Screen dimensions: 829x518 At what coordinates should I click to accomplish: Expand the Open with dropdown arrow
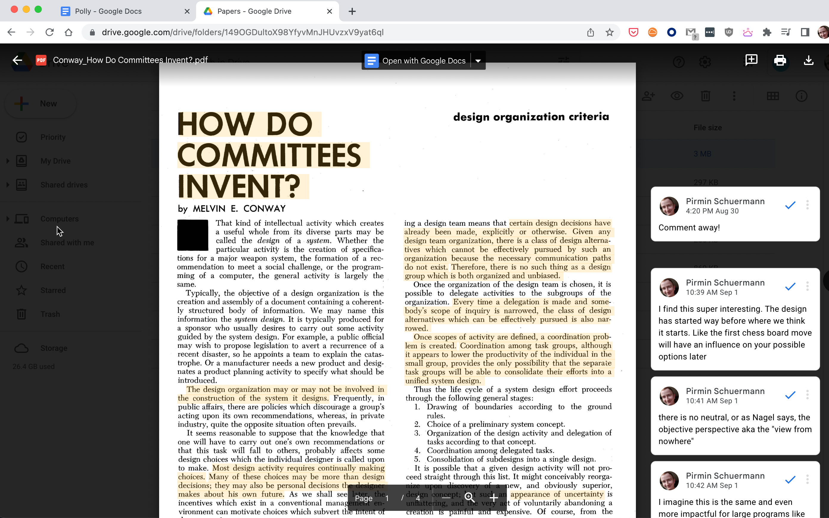[478, 61]
